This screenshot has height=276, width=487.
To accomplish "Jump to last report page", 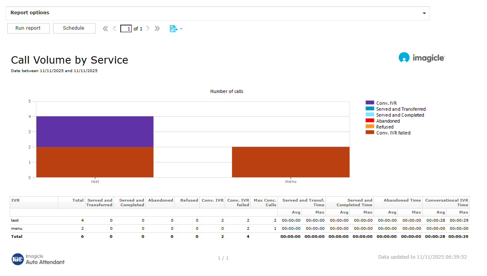I will point(157,29).
